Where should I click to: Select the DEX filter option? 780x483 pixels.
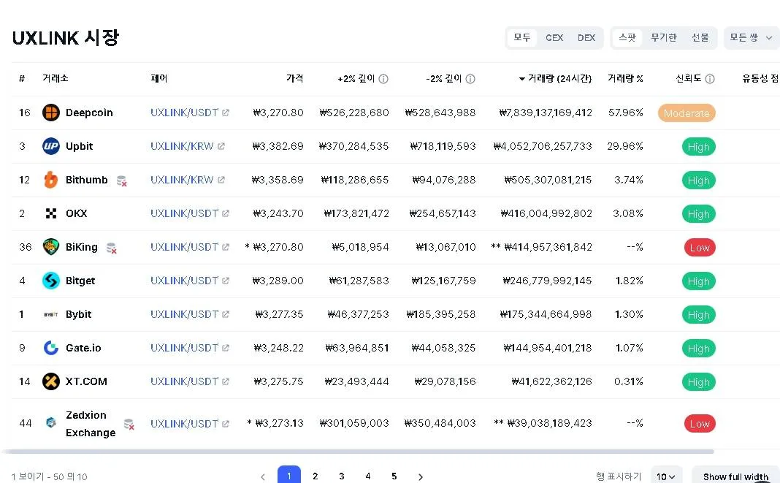click(586, 38)
